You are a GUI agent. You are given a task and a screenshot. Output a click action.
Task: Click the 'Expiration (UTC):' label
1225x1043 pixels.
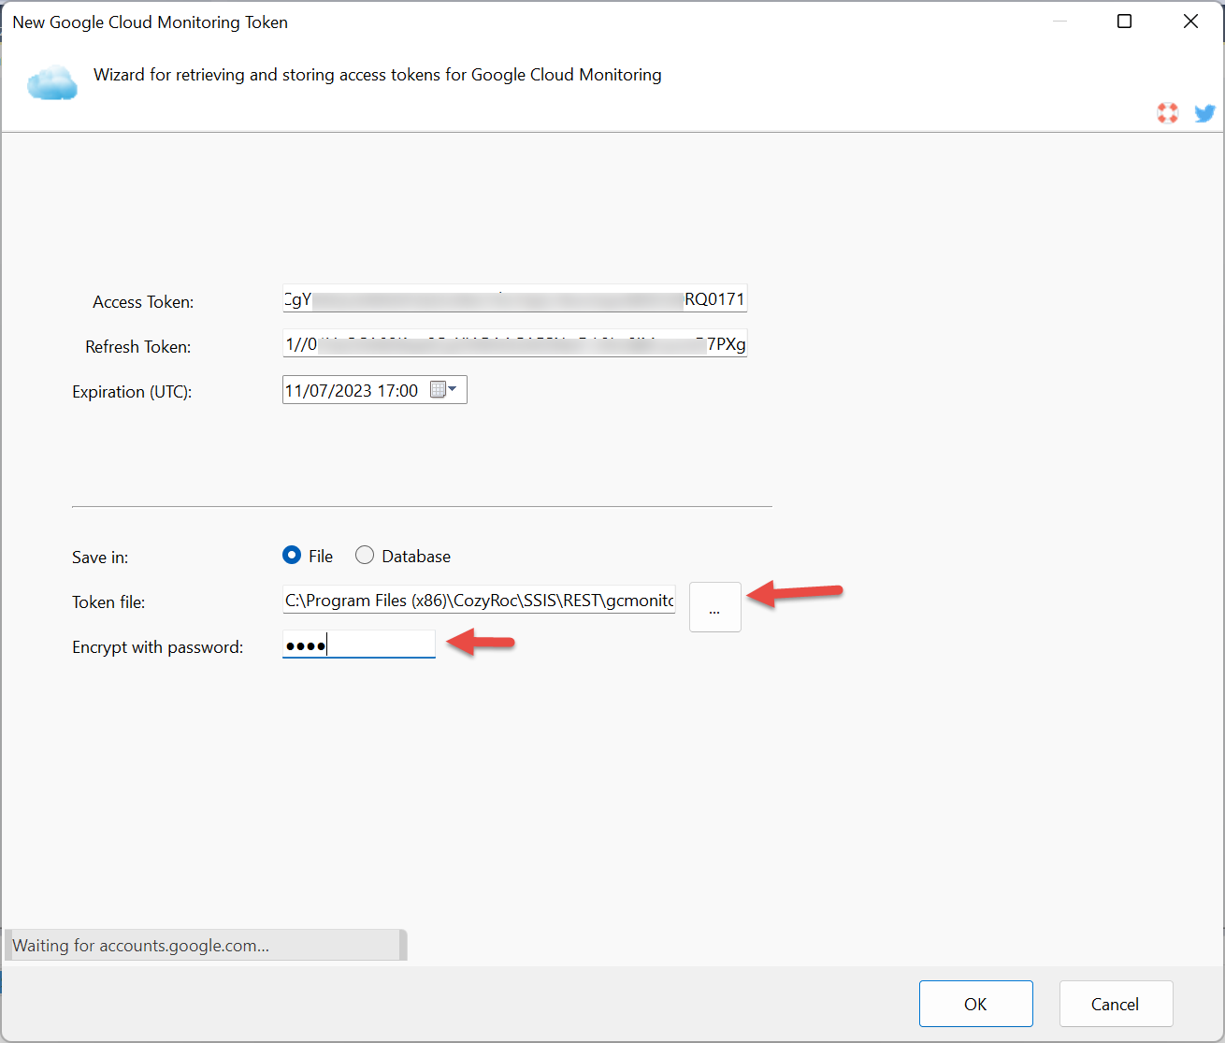(132, 392)
